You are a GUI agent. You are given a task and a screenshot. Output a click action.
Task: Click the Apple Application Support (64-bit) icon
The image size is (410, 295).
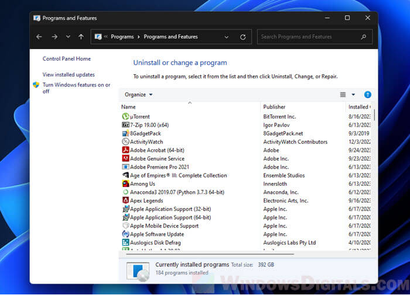click(125, 217)
